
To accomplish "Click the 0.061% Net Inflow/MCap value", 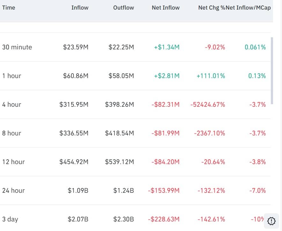I will click(x=255, y=47).
